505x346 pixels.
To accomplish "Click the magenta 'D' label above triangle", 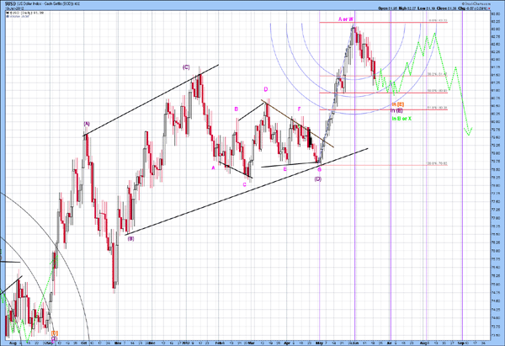I will pos(266,89).
